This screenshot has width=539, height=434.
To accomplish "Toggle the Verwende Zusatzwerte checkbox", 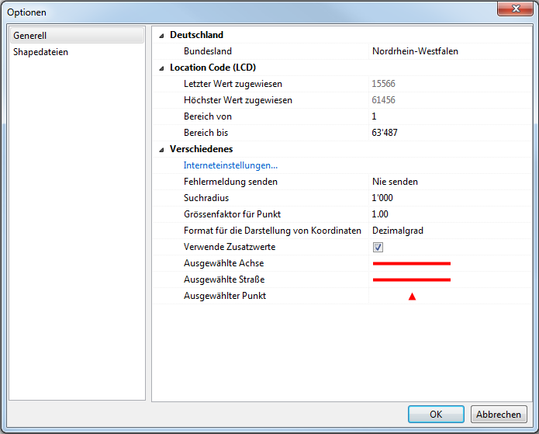I will [x=378, y=247].
